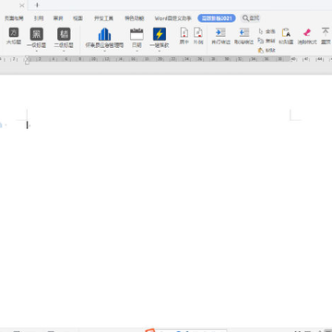Screen dimensions: 332x332
Task: Add a new document tab with plus
Action: pos(37,6)
